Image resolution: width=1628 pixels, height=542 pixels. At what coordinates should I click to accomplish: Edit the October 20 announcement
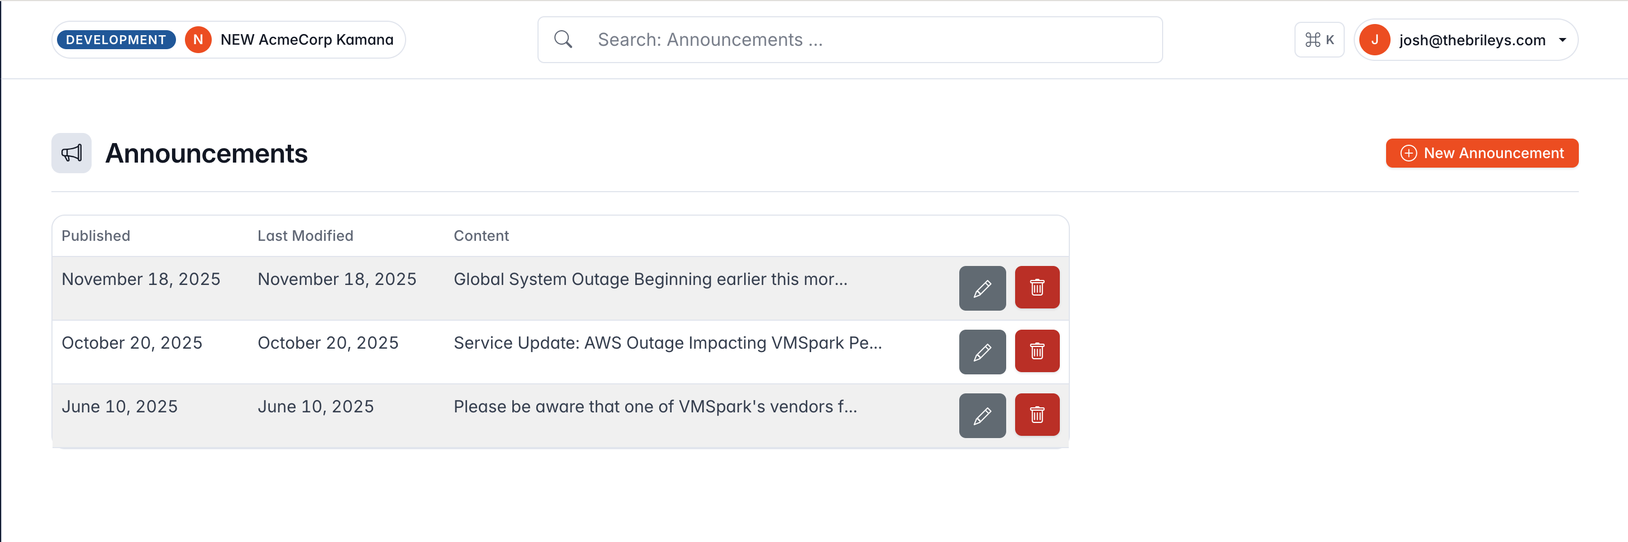click(982, 351)
